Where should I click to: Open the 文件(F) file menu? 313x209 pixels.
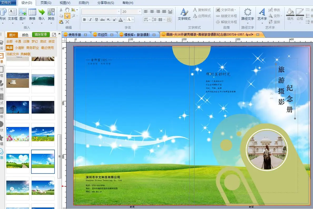coord(6,3)
